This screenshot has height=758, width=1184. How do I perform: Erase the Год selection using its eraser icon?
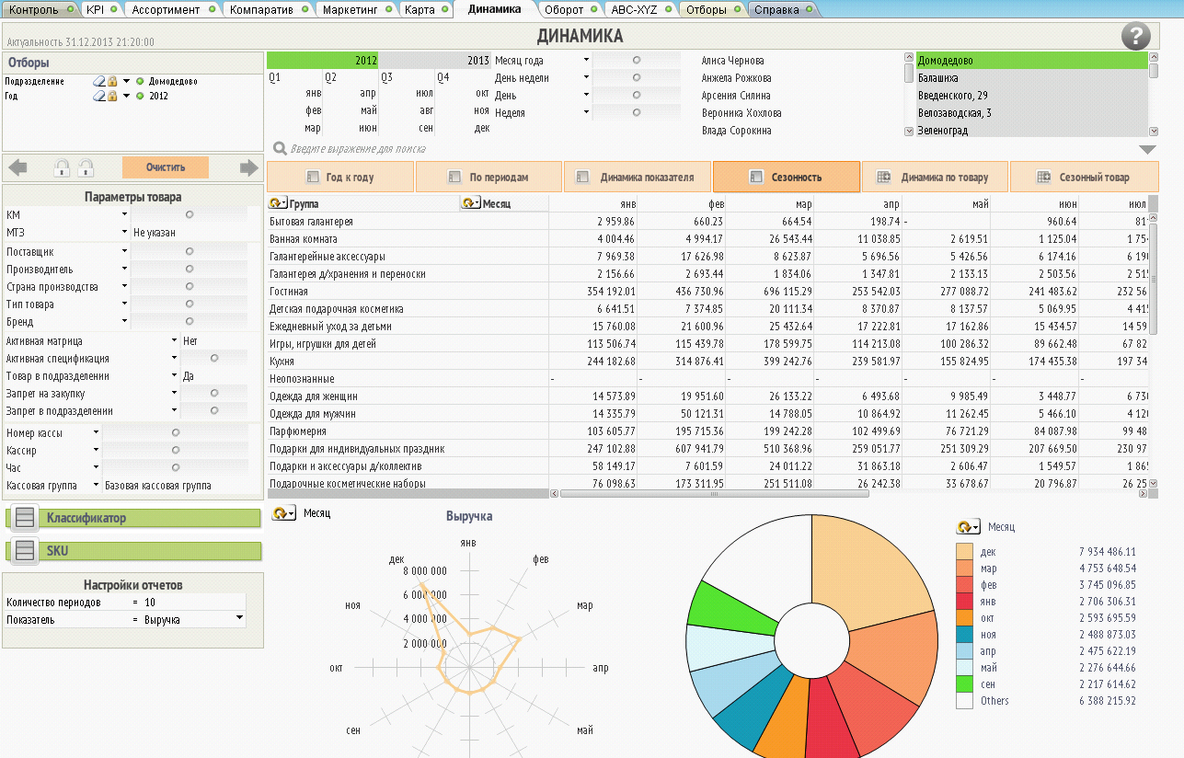point(99,96)
